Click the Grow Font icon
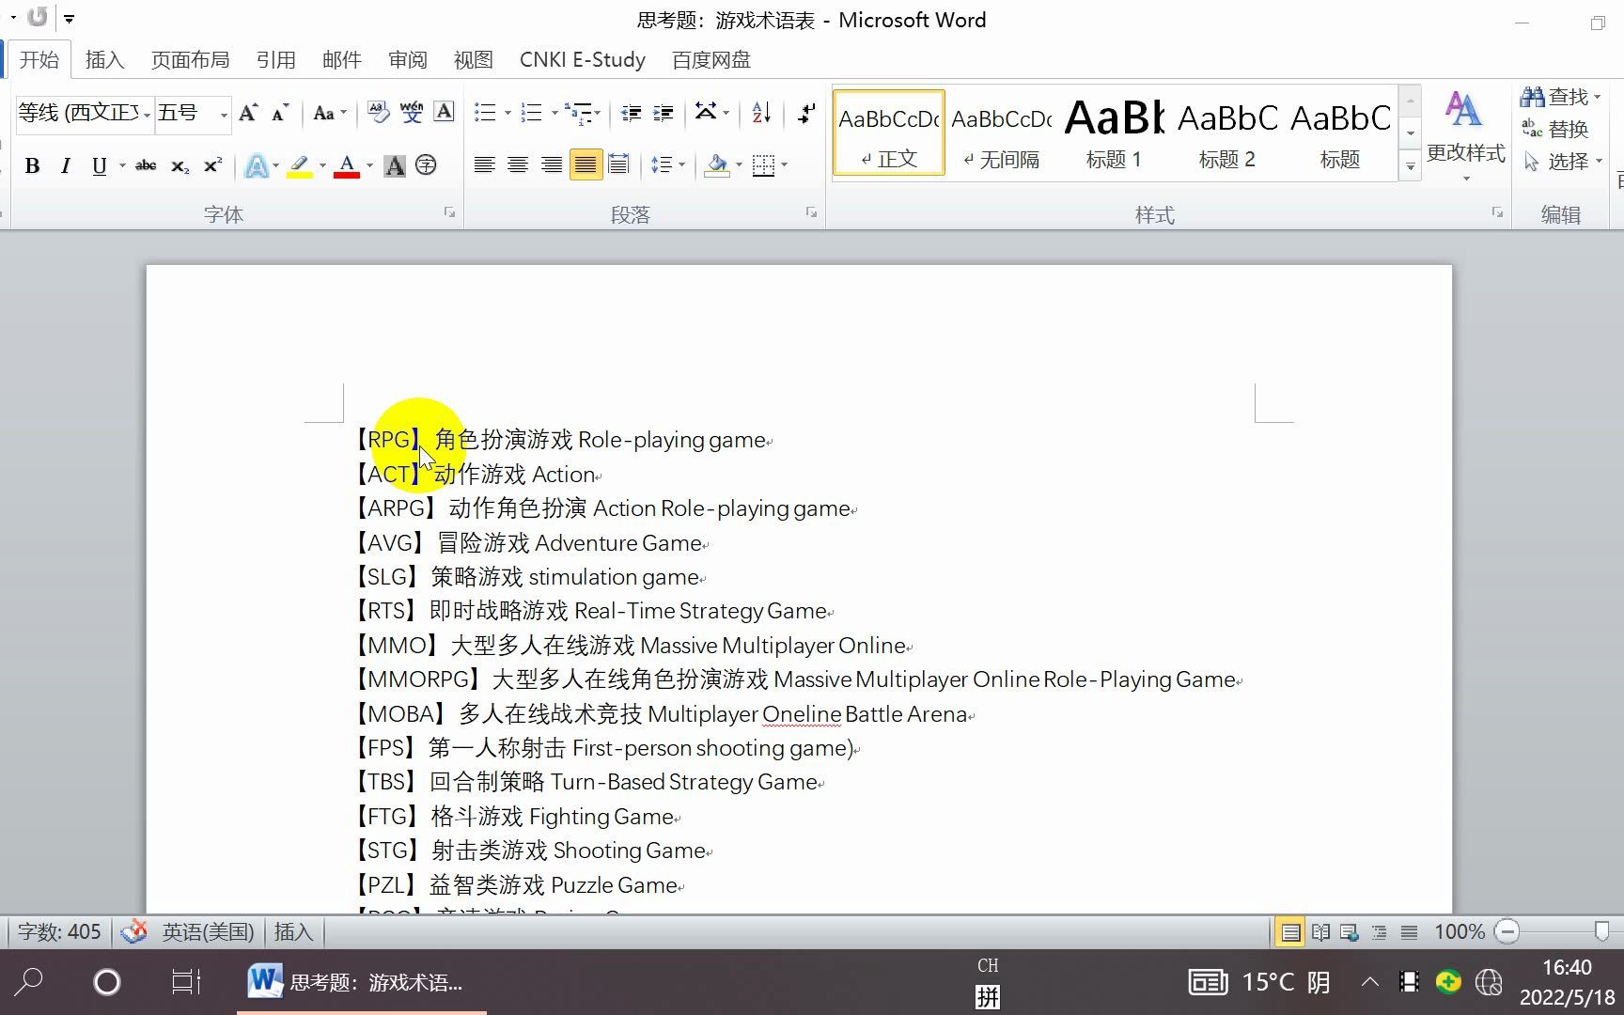This screenshot has width=1624, height=1015. tap(248, 114)
